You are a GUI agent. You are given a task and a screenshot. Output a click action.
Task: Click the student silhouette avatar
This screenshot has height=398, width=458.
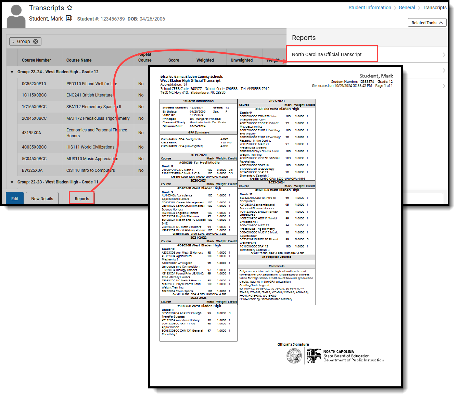pos(16,16)
